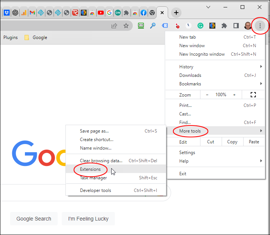Open the Extensions puzzle toolbar menu
The height and width of the screenshot is (235, 270).
click(224, 26)
